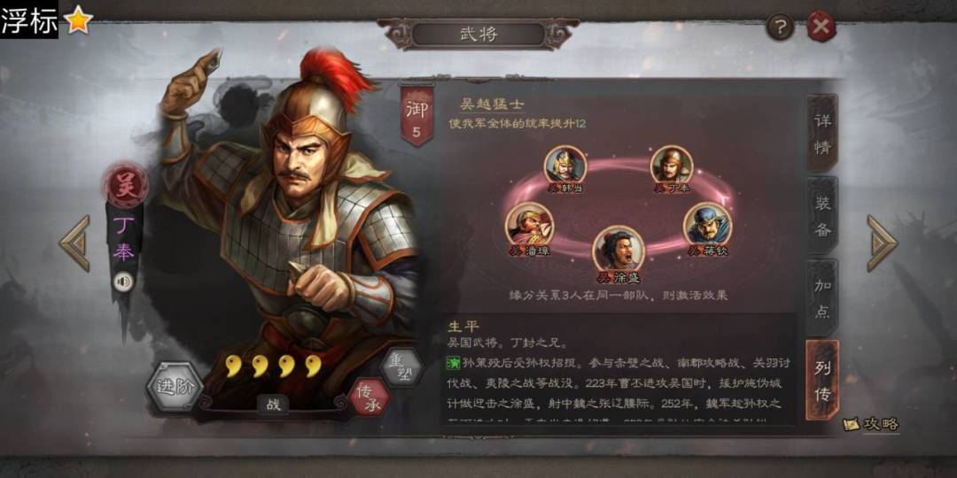Image resolution: width=957 pixels, height=478 pixels.
Task: Open the 列传 tab
Action: 822,380
